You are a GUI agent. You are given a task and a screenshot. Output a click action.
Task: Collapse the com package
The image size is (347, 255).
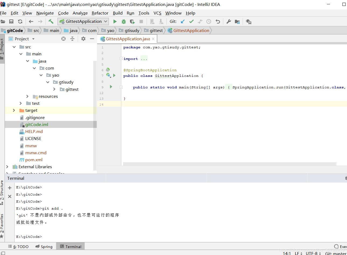click(34, 68)
